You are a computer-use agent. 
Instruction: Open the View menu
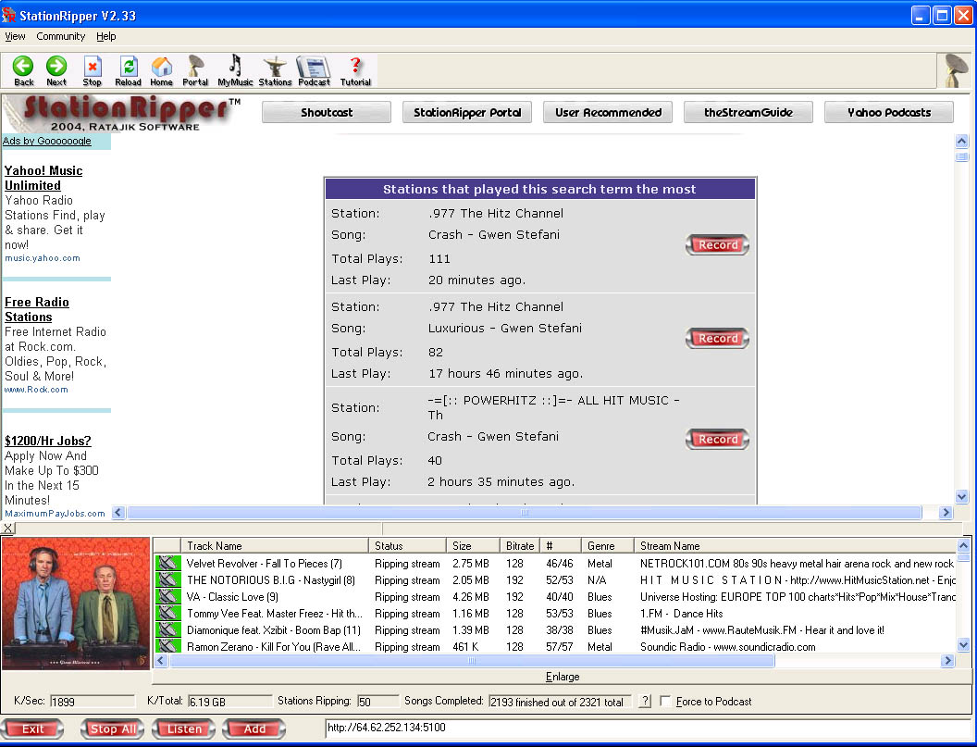[x=15, y=36]
